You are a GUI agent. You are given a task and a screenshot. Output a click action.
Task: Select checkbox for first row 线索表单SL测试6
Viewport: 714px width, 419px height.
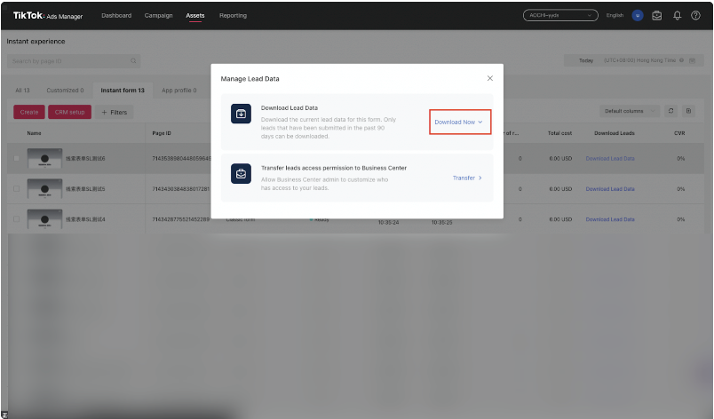pos(16,158)
